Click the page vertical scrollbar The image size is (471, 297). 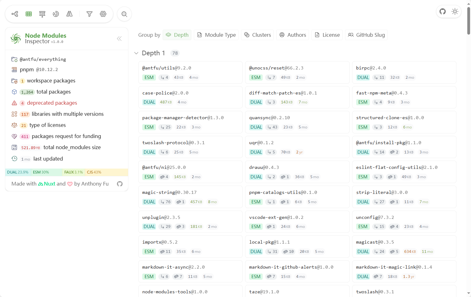[x=469, y=20]
